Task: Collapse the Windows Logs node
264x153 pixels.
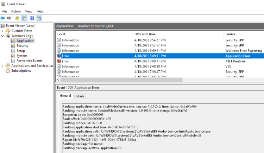Action: point(3,36)
